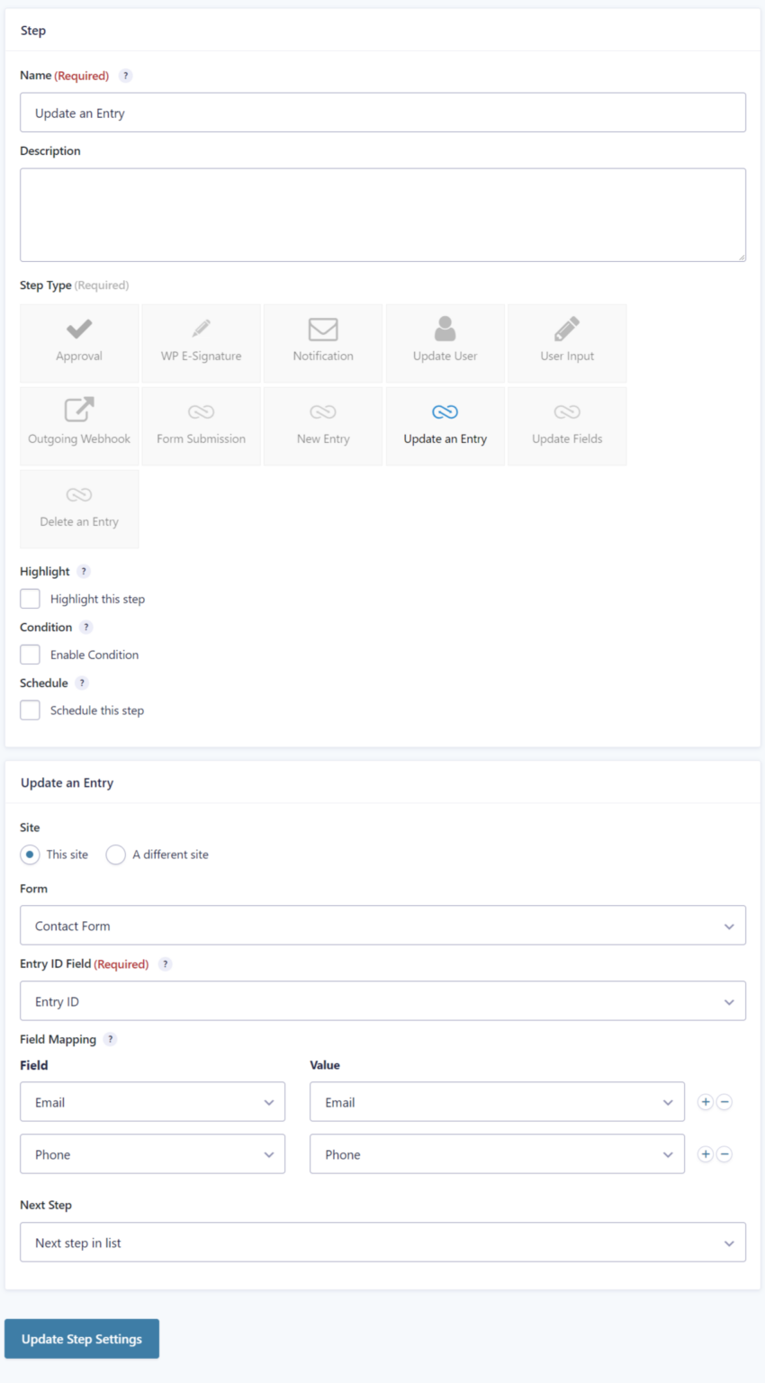The width and height of the screenshot is (765, 1383).
Task: Check the Enable Condition option
Action: (30, 654)
